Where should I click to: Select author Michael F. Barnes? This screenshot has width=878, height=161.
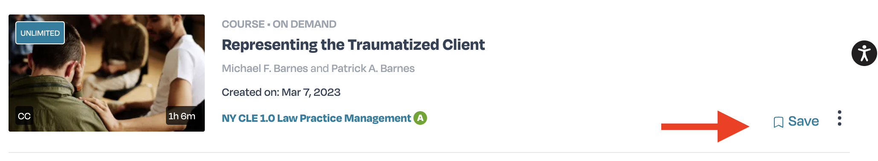click(x=265, y=69)
